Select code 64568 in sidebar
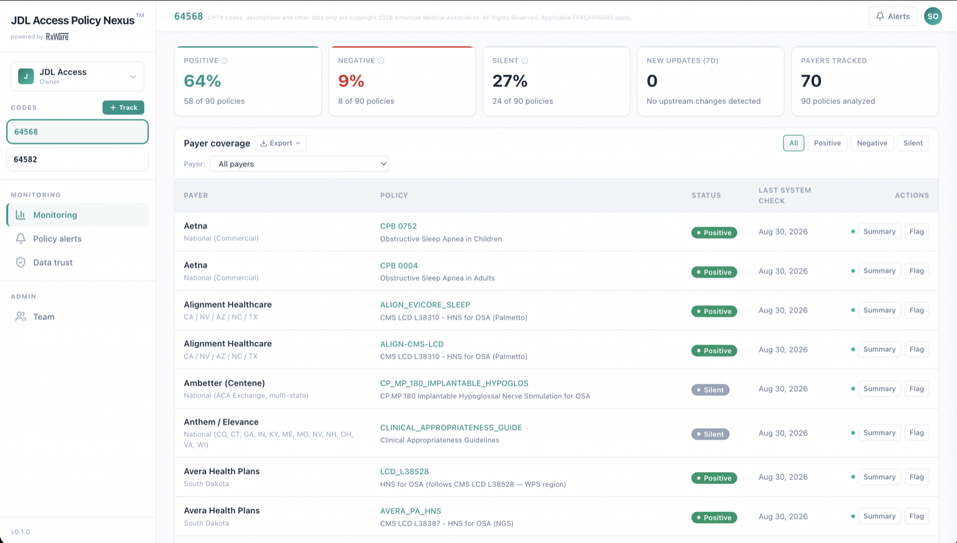This screenshot has height=543, width=957. (77, 132)
